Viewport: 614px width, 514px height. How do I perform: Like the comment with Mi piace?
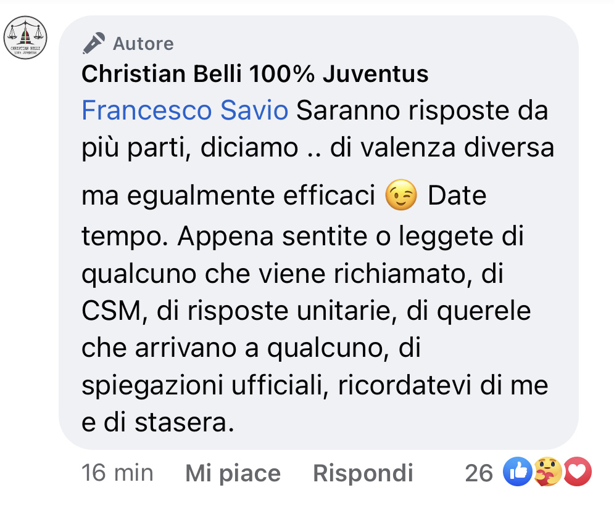click(233, 473)
